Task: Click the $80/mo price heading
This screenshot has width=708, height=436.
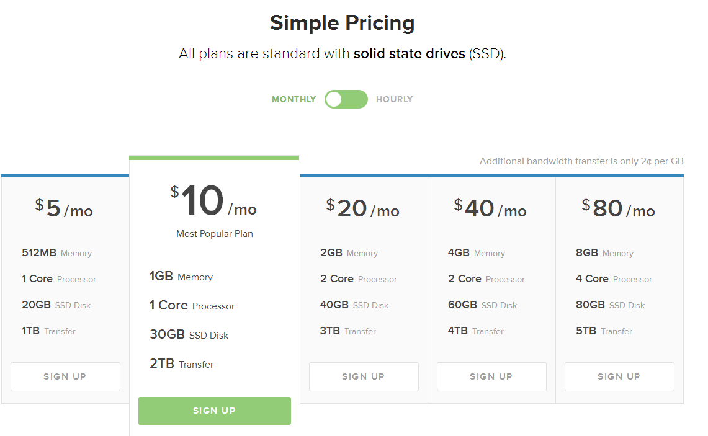Action: tap(618, 208)
